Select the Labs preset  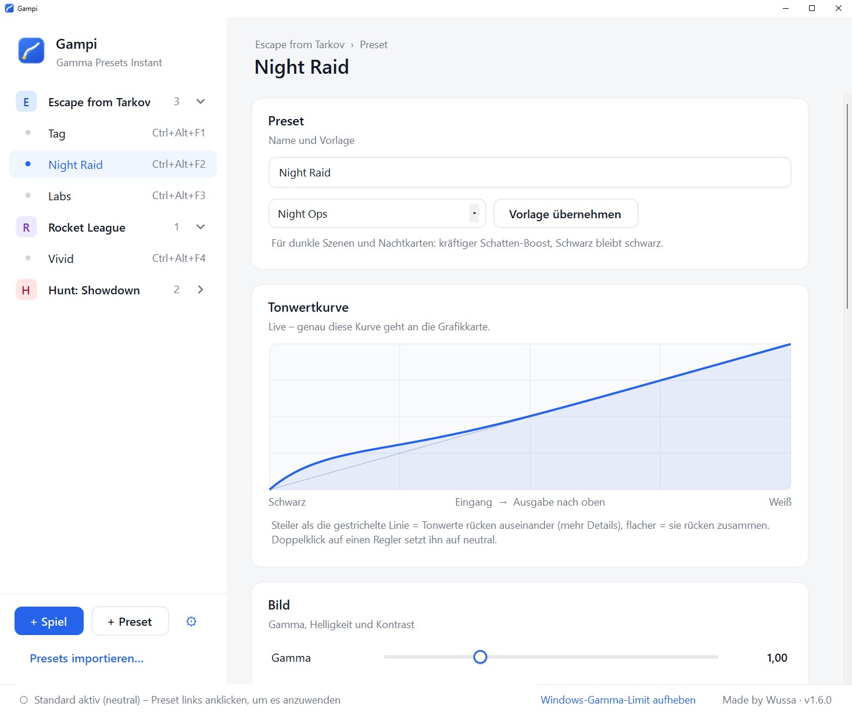(x=113, y=196)
